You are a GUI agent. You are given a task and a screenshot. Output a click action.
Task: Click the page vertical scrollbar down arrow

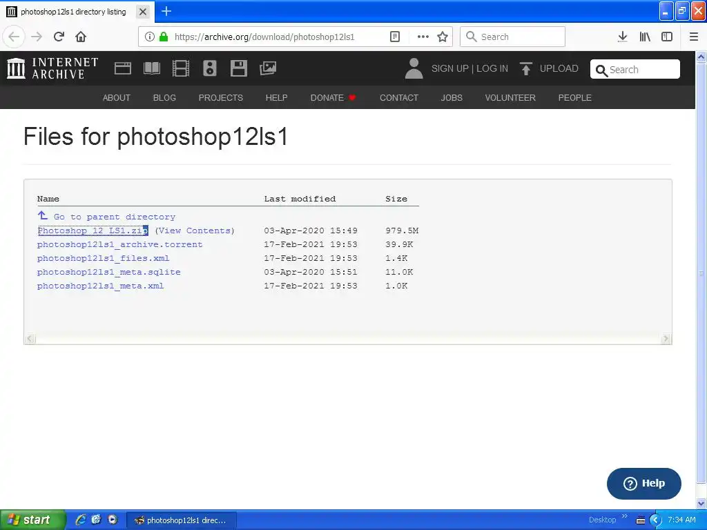point(701,503)
